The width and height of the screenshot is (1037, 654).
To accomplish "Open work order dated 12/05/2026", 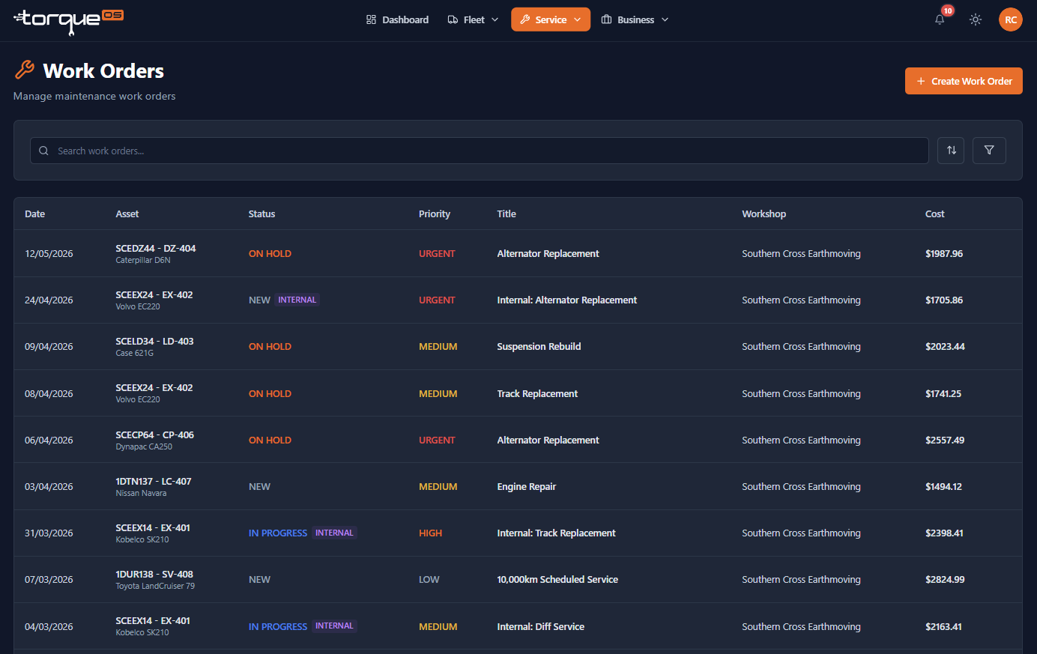I will coord(518,253).
